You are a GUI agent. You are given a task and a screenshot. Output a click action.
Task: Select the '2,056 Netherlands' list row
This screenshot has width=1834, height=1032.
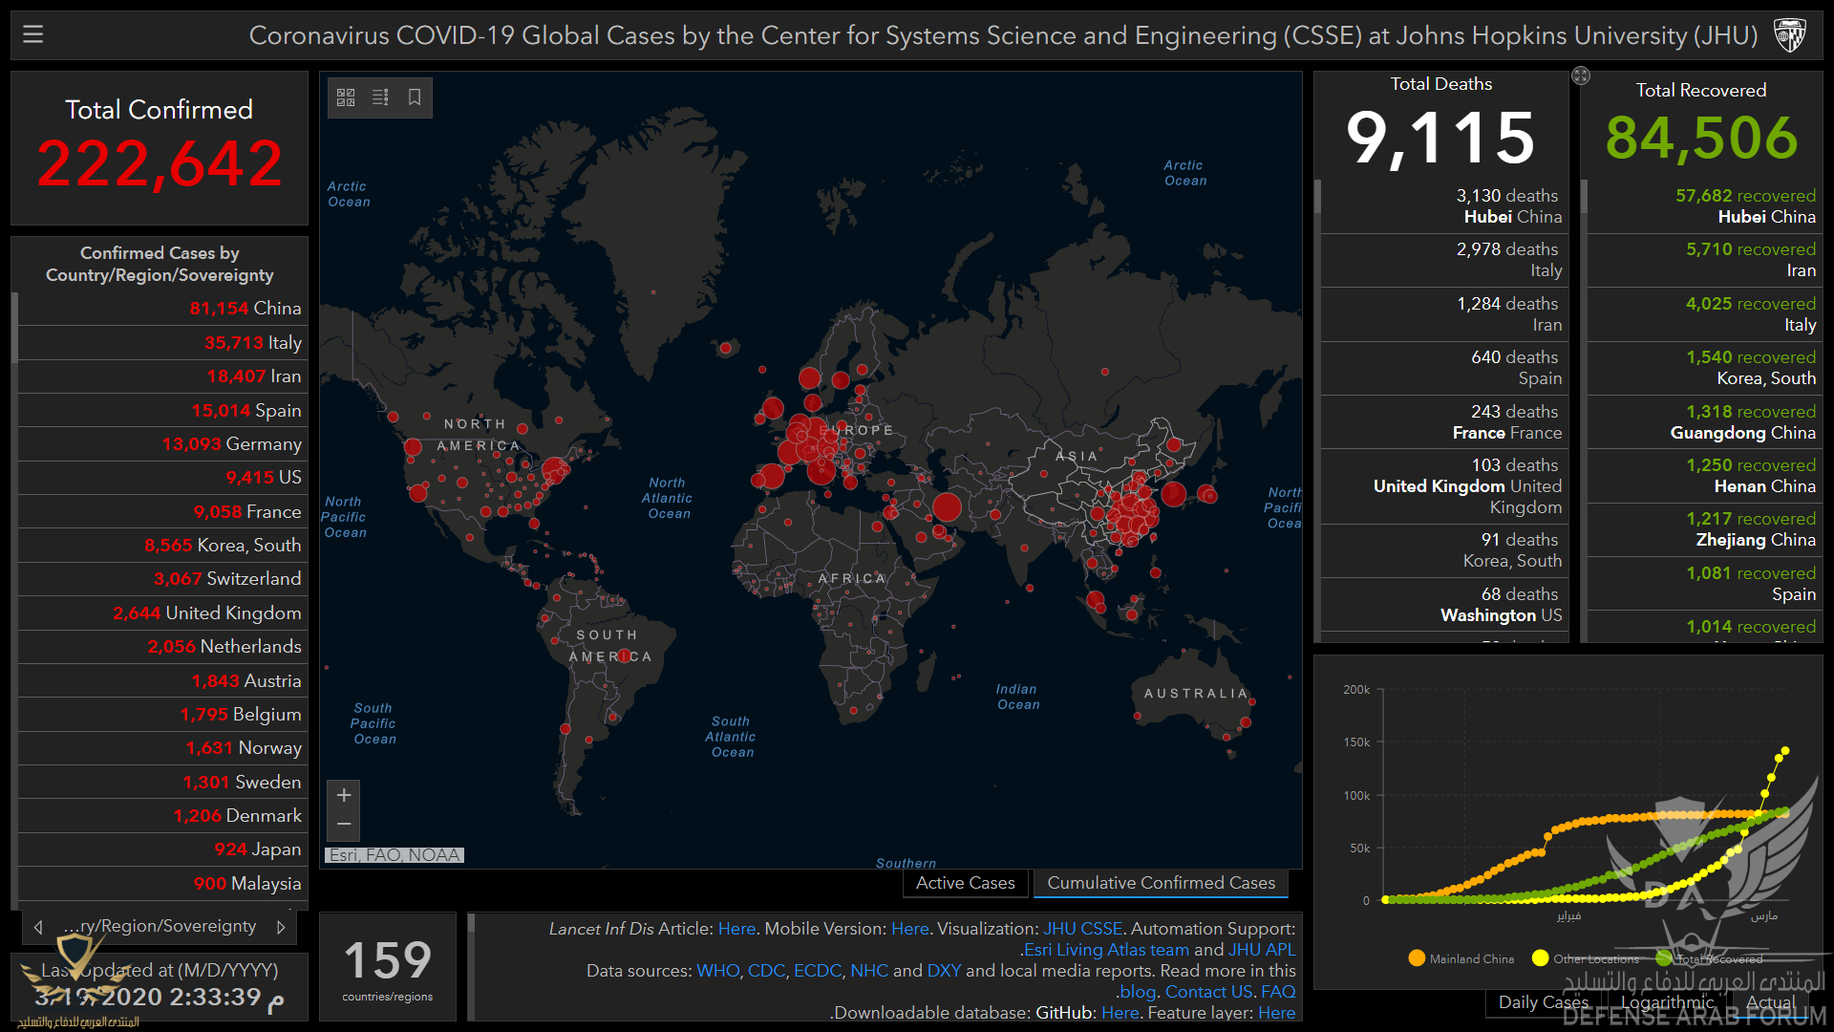pos(161,647)
